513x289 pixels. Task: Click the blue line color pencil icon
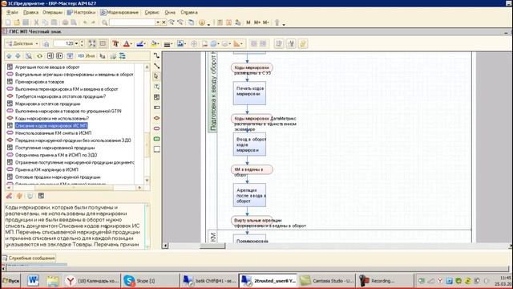point(139,43)
